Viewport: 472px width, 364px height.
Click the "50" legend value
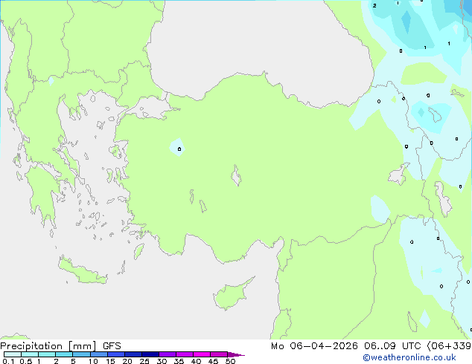pos(231,361)
